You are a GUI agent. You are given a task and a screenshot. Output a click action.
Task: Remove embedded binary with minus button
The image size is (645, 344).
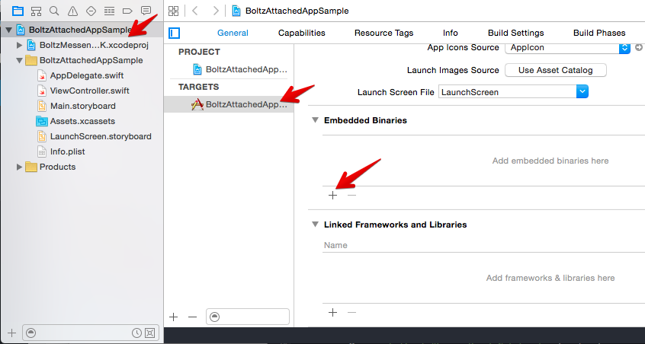(351, 196)
